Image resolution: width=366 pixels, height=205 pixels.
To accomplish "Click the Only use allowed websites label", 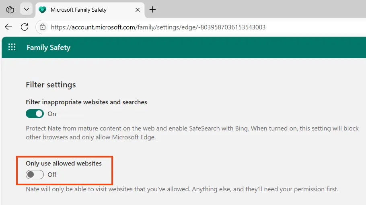I will pos(64,163).
